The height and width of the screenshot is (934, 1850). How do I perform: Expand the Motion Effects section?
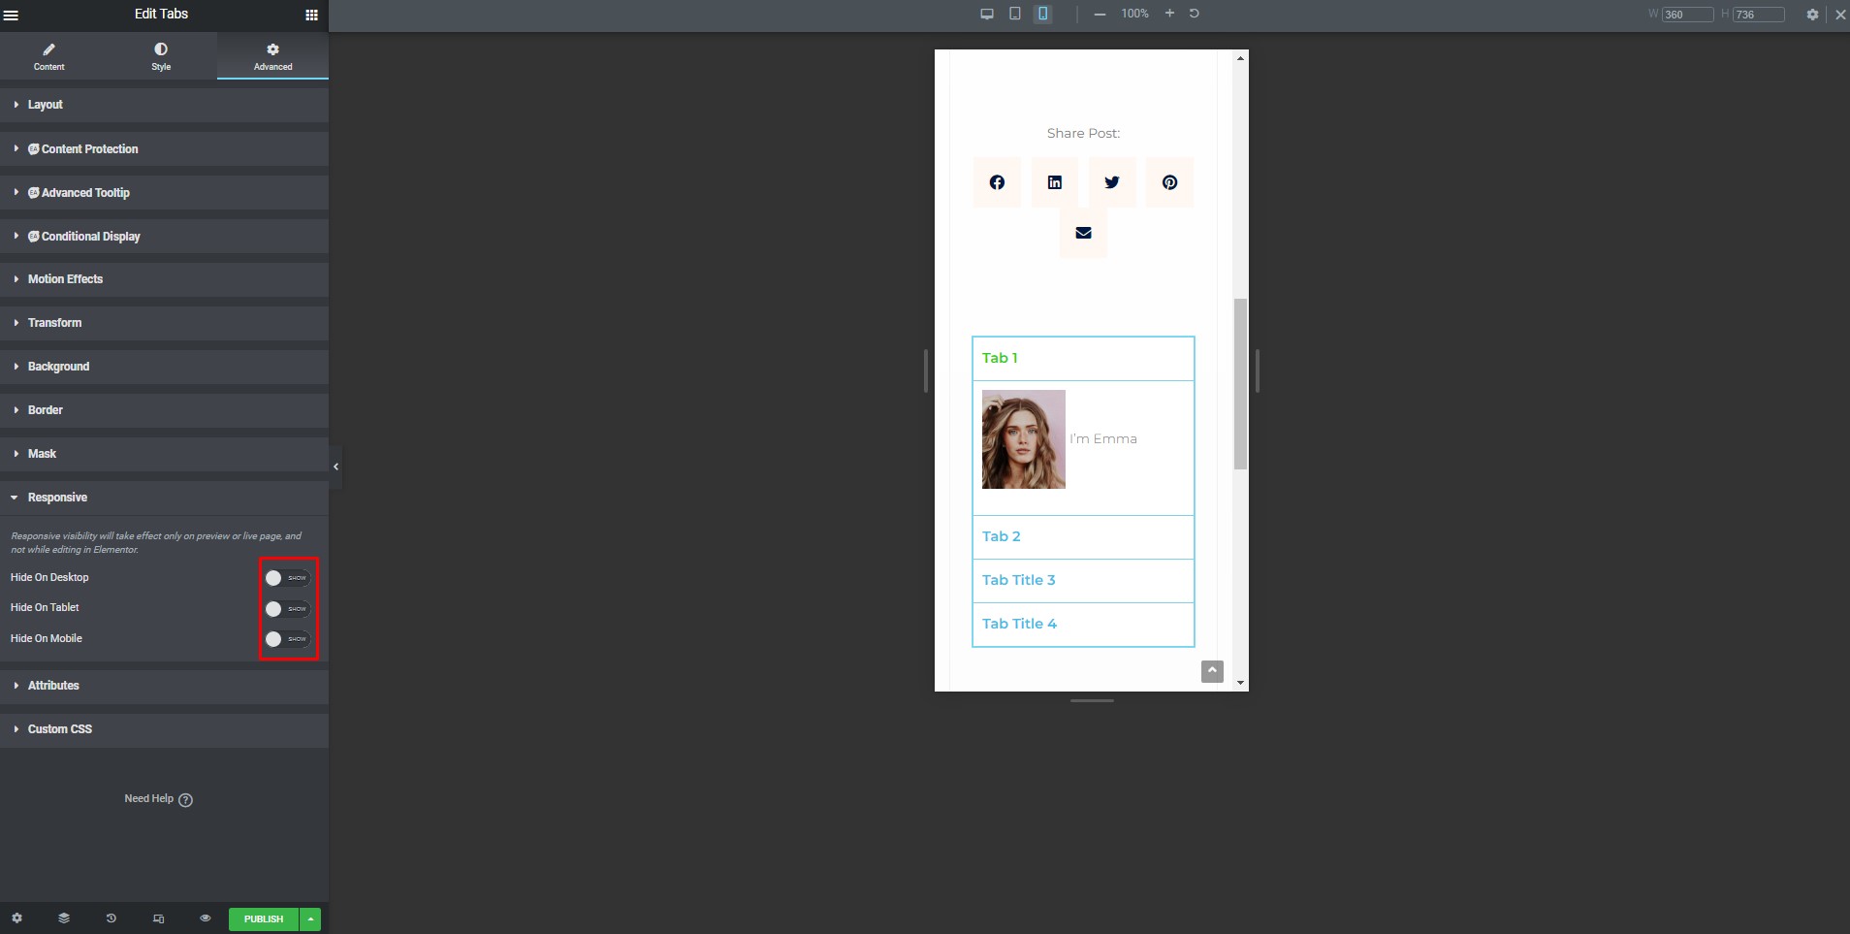164,279
